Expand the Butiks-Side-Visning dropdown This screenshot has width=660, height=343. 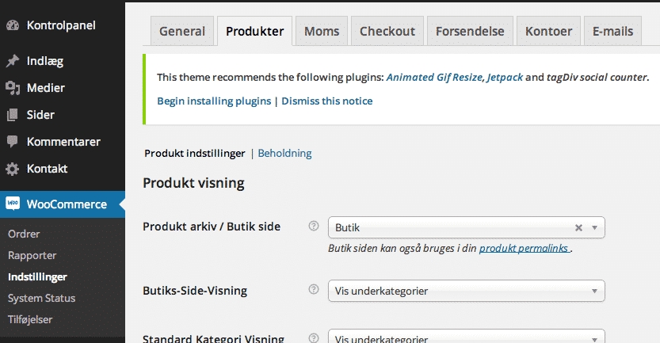[x=466, y=291]
